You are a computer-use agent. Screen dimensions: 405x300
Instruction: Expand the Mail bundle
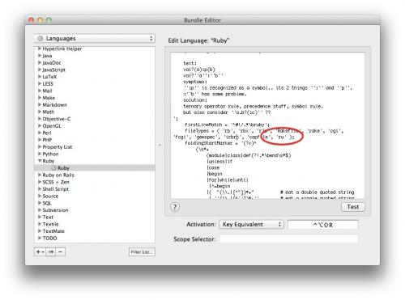40,91
